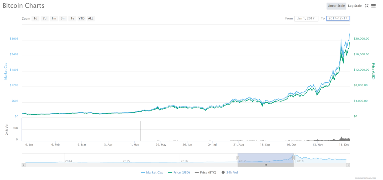Set zoom to ALL
Image resolution: width=383 pixels, height=180 pixels.
91,18
